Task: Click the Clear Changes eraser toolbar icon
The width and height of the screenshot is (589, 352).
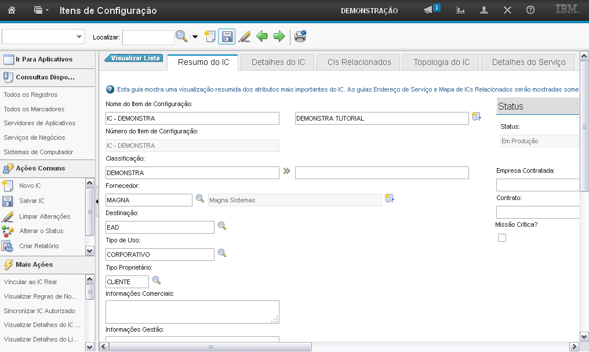Action: click(x=245, y=37)
